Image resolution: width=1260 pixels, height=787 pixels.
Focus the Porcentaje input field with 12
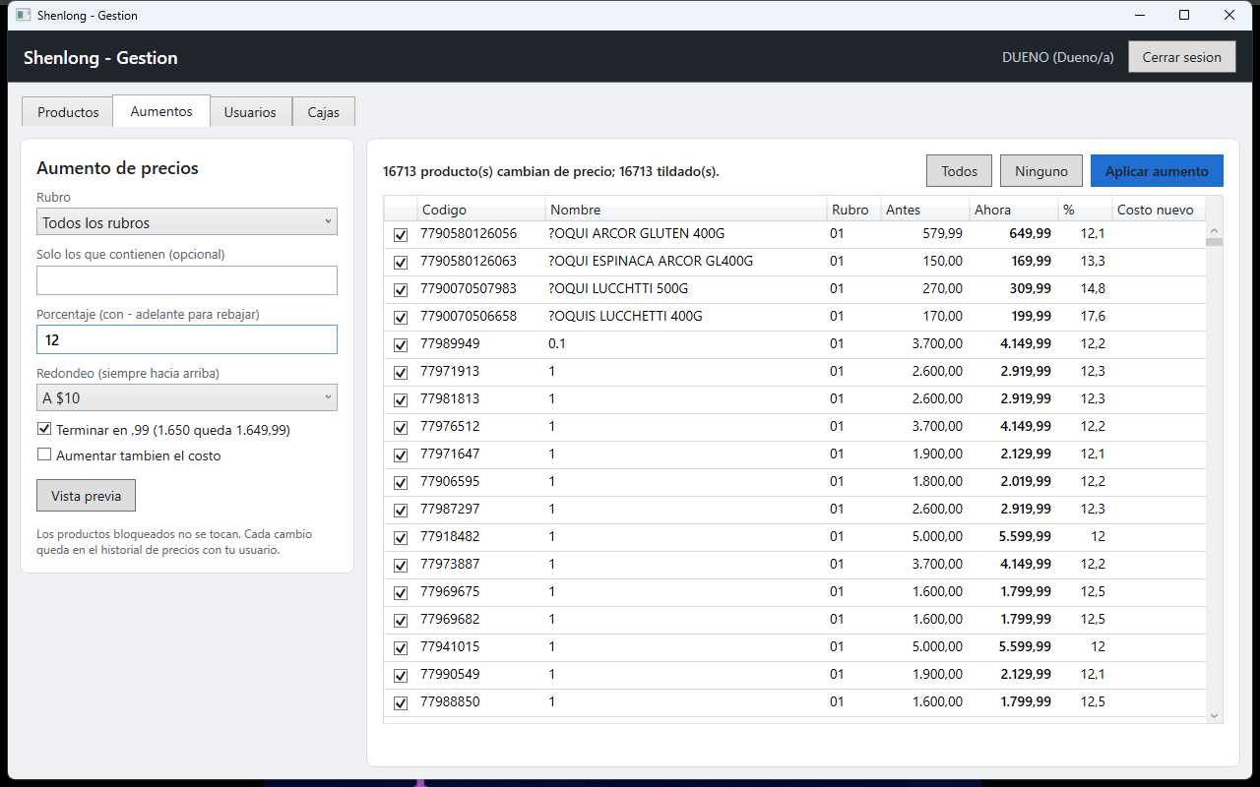coord(187,339)
